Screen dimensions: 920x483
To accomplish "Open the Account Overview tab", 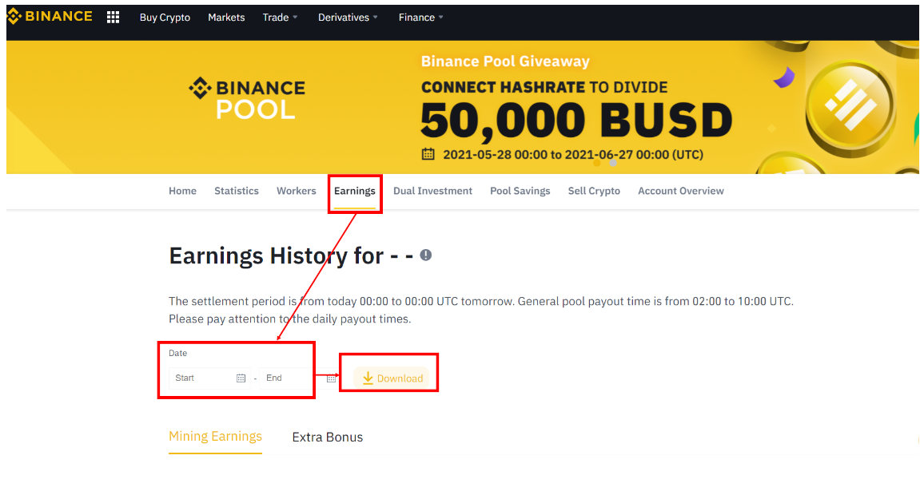I will coord(681,191).
